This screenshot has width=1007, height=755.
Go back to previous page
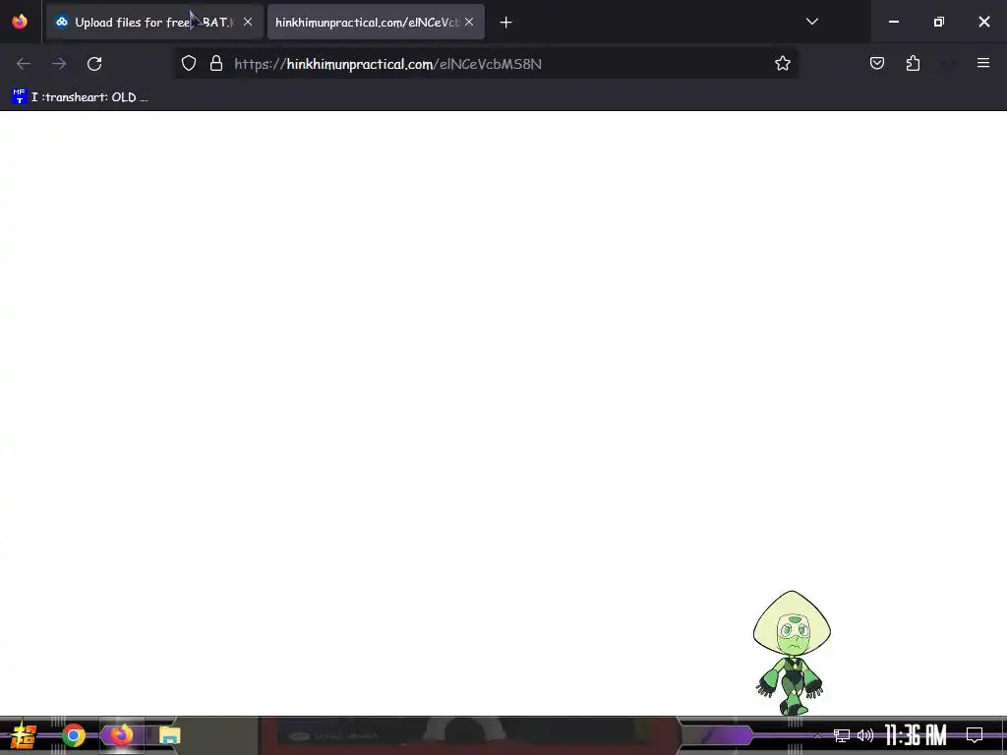point(24,64)
